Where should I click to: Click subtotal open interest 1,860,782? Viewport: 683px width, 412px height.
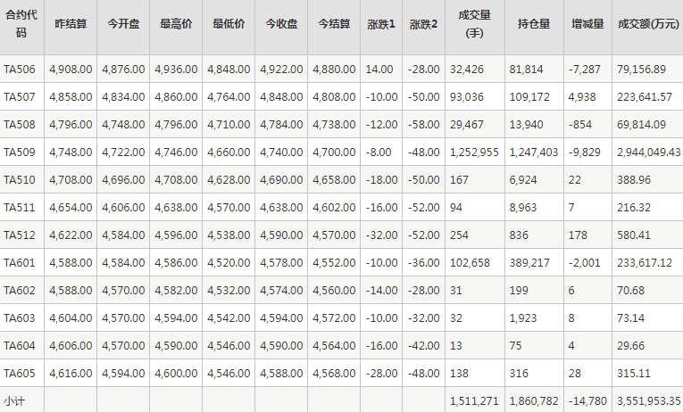point(534,401)
